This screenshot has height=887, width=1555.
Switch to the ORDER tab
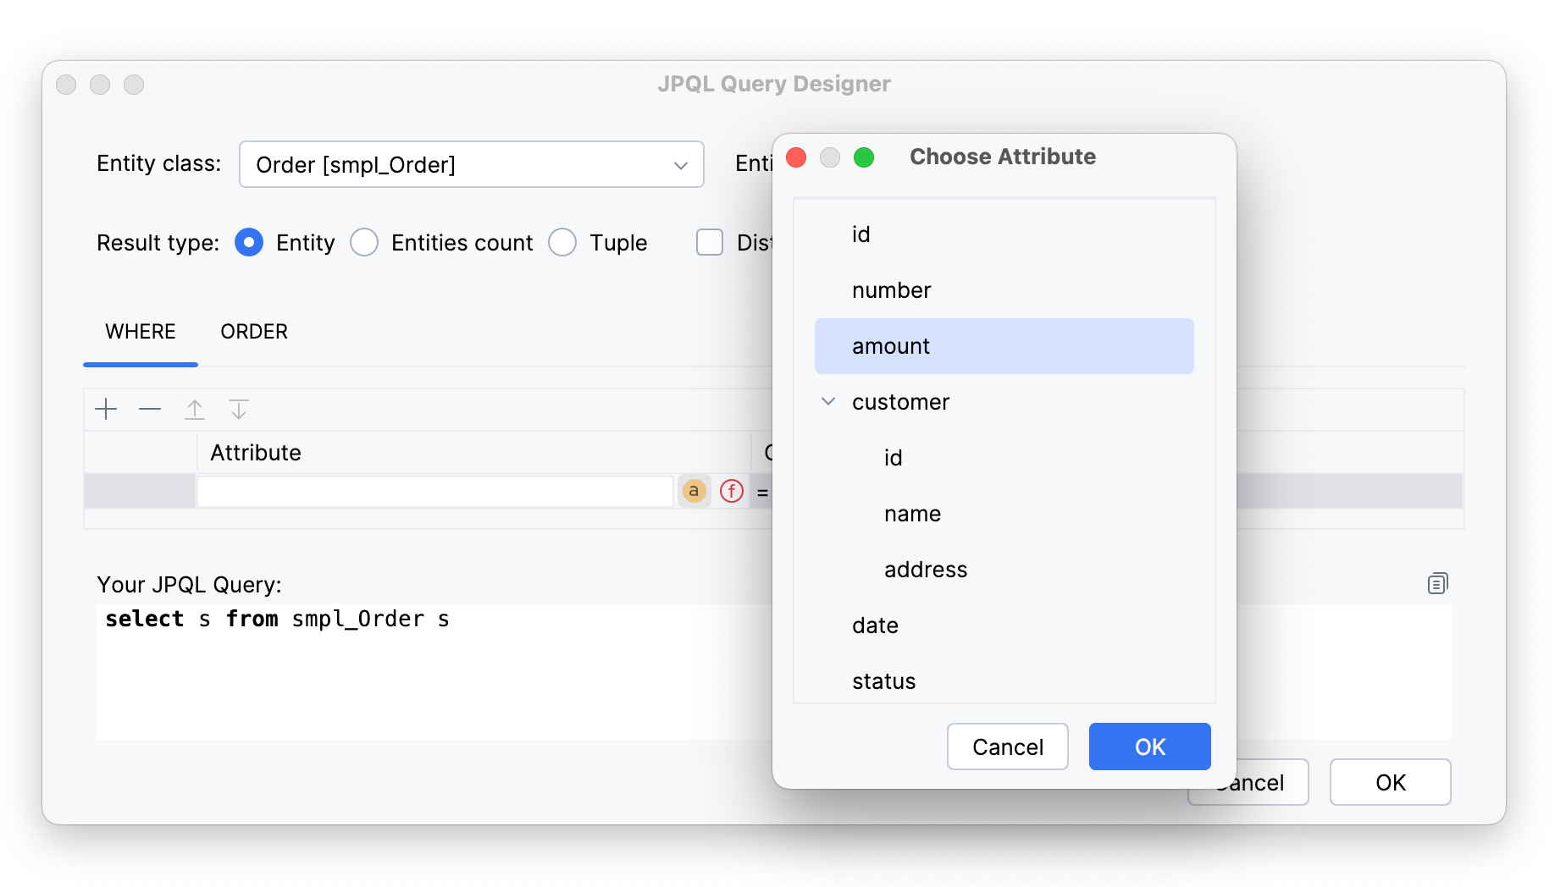click(254, 332)
